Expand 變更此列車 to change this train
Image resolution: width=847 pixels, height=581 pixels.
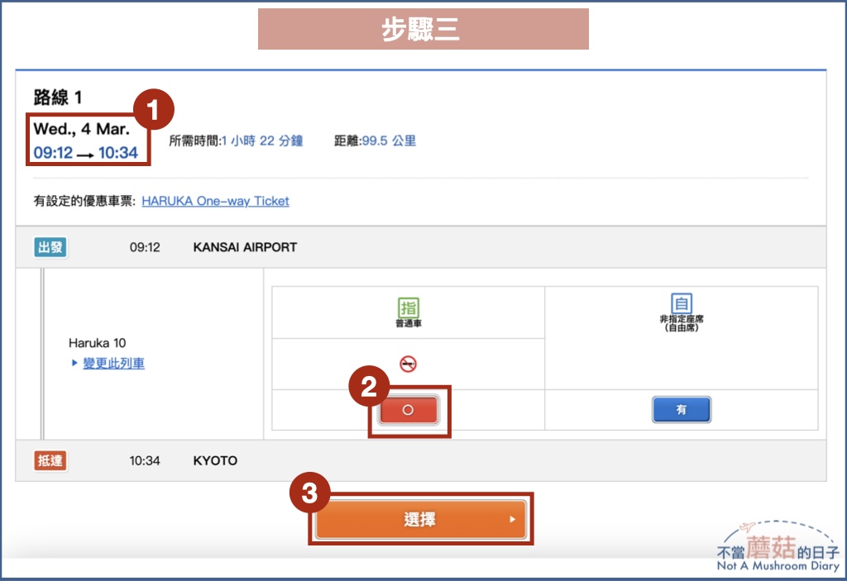pyautogui.click(x=114, y=364)
